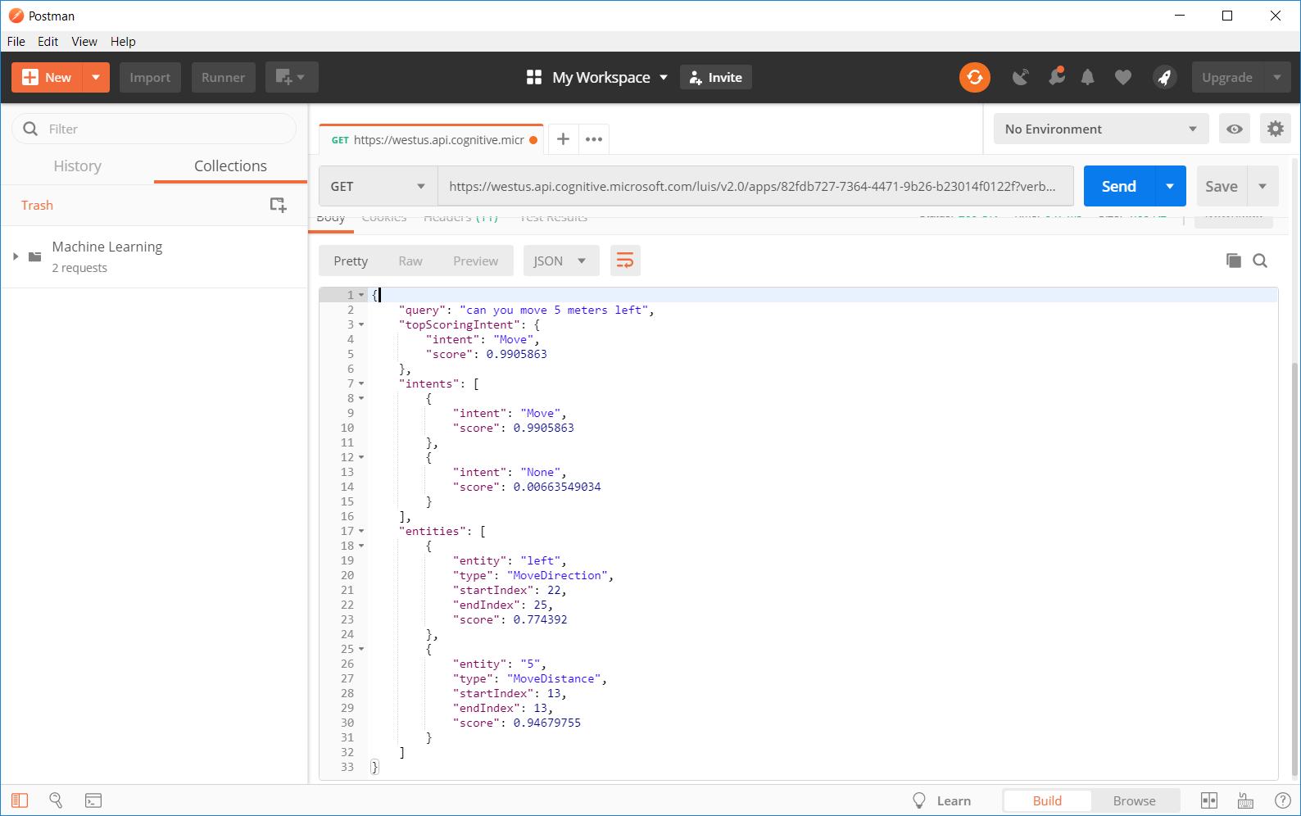Image resolution: width=1301 pixels, height=816 pixels.
Task: Switch to Browse mode
Action: point(1135,800)
